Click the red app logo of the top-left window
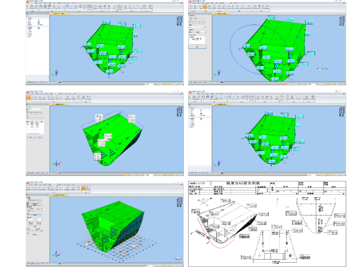The image size is (357, 274). point(27,2)
